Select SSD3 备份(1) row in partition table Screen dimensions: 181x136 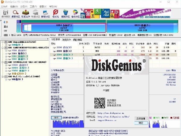click(113, 51)
